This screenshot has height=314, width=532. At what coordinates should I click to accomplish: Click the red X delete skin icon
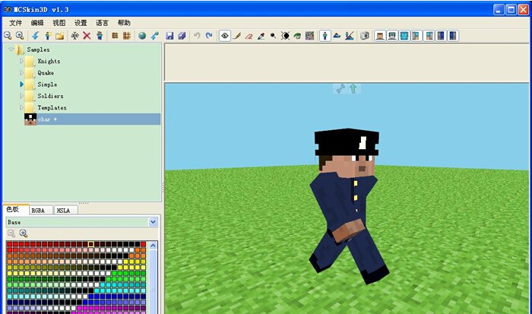click(87, 36)
